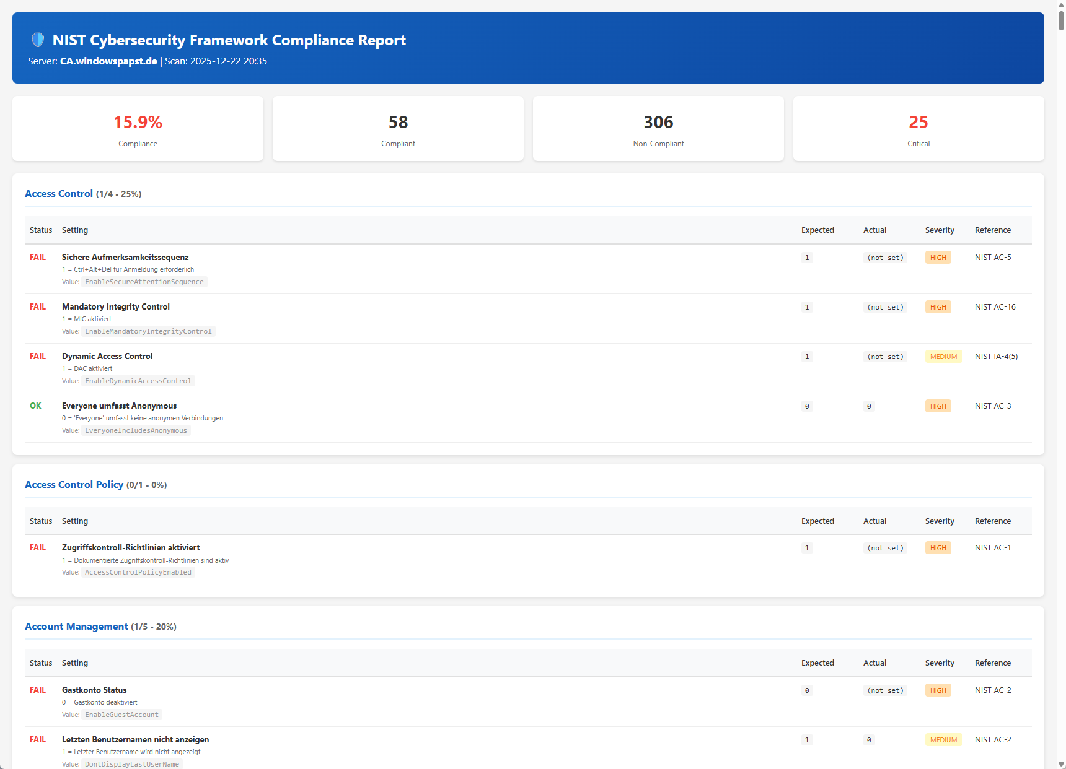The height and width of the screenshot is (769, 1066).
Task: Click the EnableSecureAttentionSequence value code tag
Action: tap(144, 282)
